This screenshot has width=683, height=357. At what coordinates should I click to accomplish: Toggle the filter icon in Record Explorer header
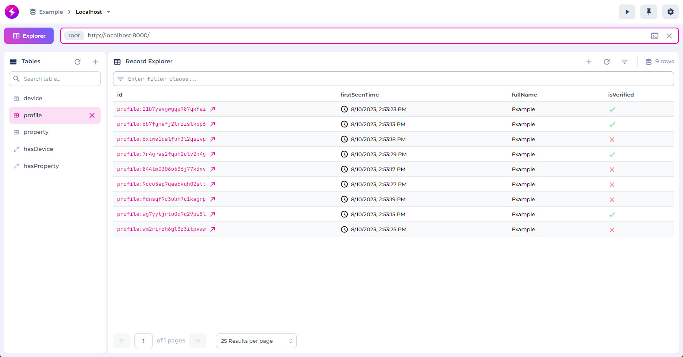(x=624, y=62)
